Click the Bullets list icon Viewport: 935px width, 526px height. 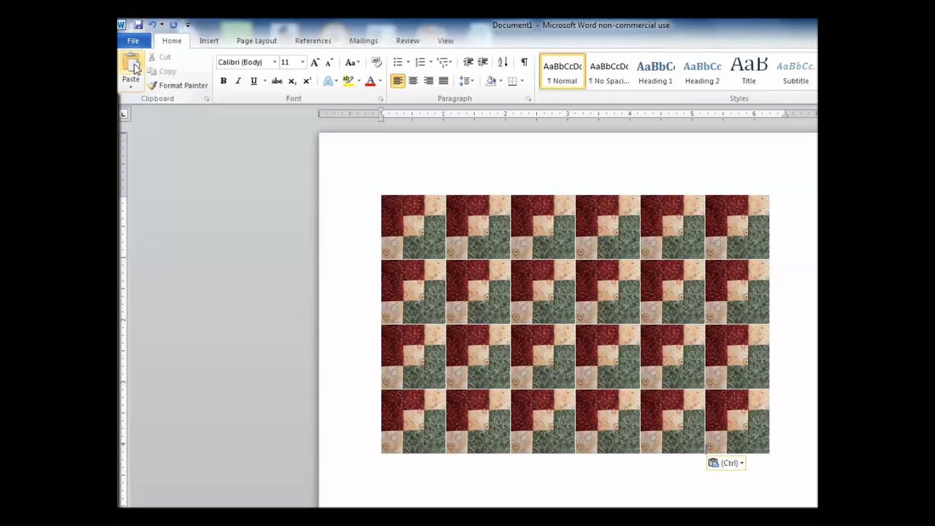397,62
